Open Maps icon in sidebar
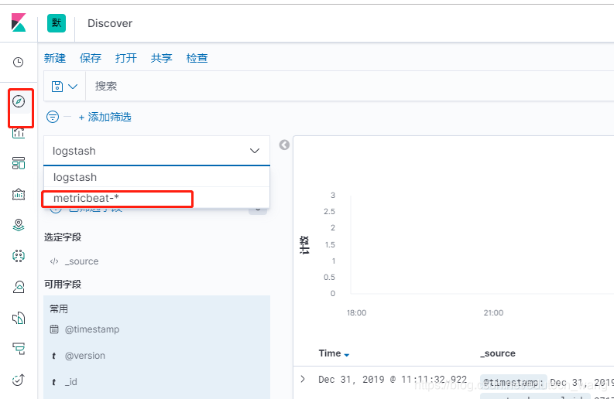This screenshot has height=399, width=614. coord(19,225)
